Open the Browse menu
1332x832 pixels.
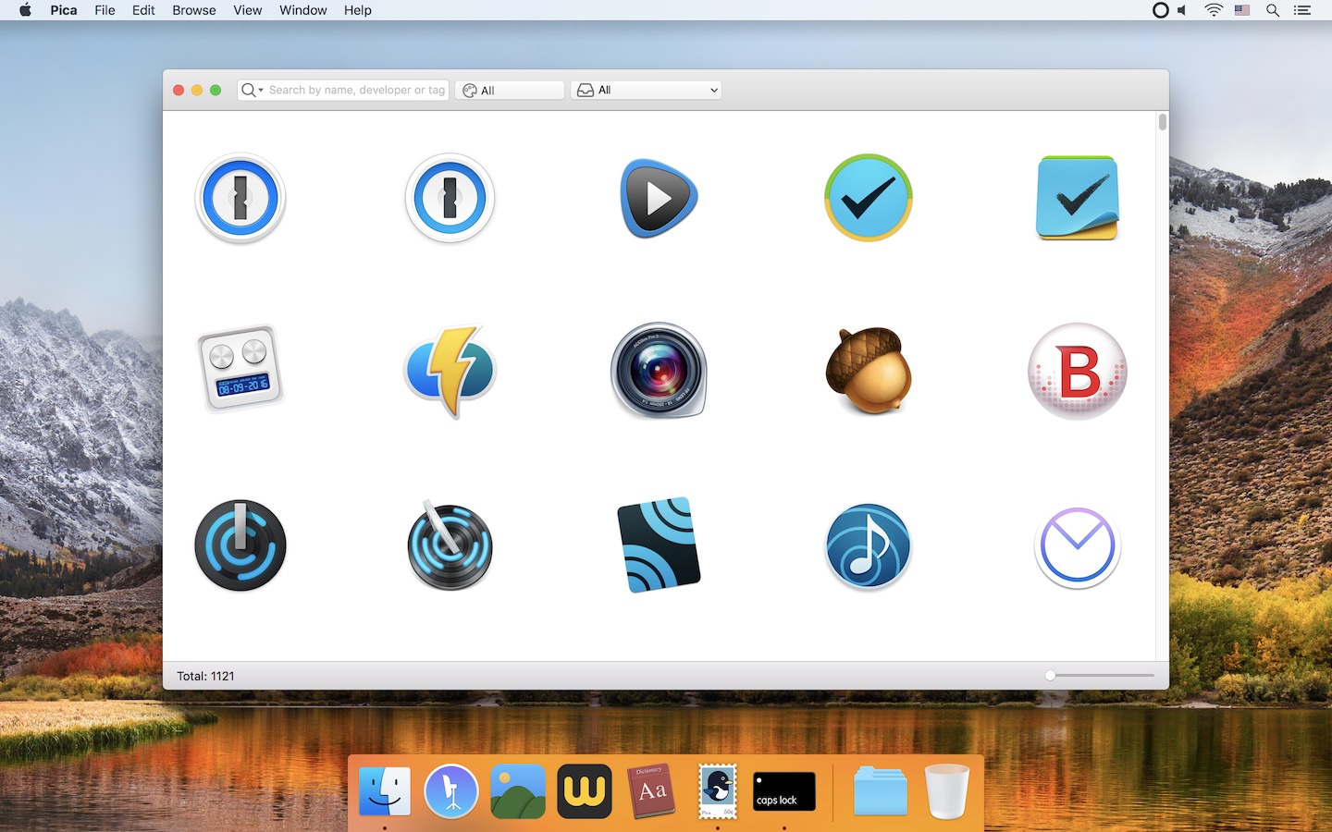pos(194,10)
